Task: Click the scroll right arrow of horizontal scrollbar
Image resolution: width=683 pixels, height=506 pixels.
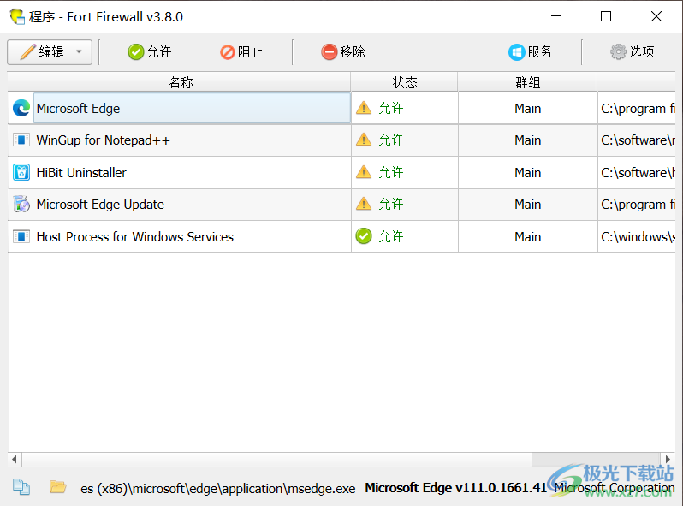Action: [668, 459]
